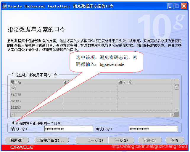190x152 pixels.
Task: Click 已安装产品(P)... button
Action: coord(51,140)
